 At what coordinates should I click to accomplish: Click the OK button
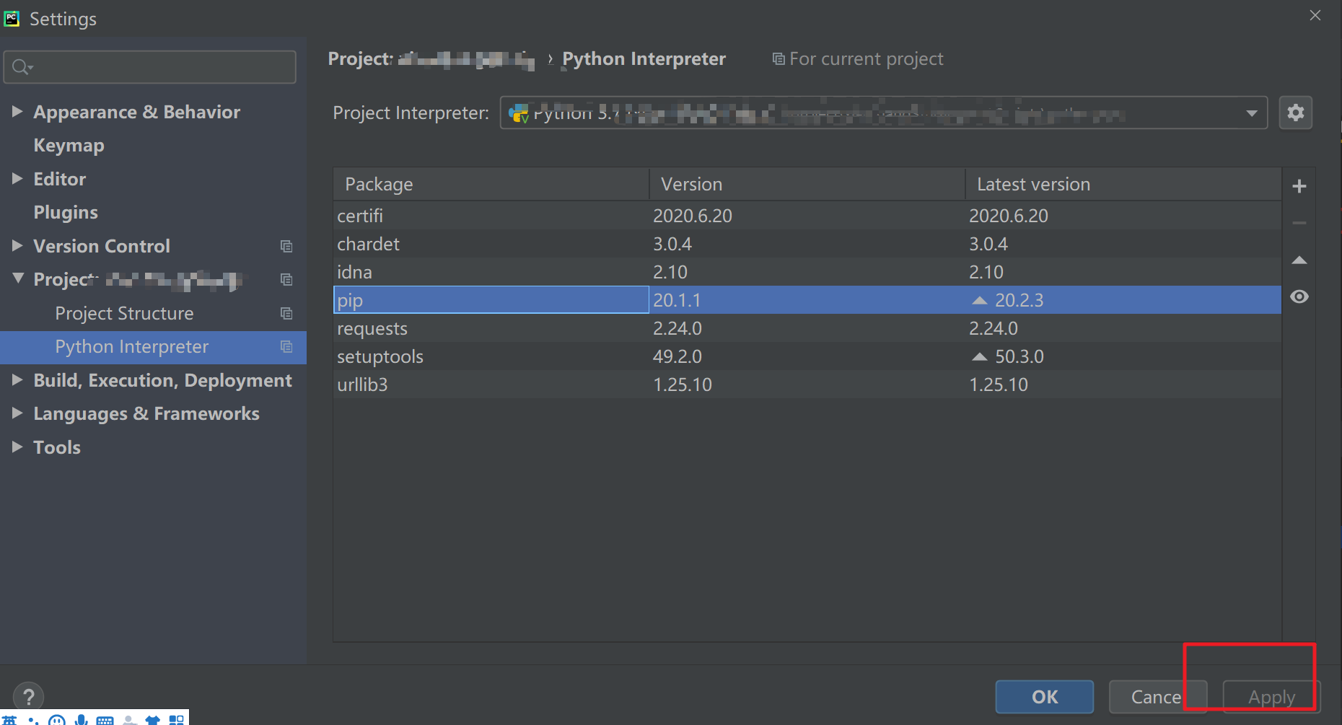click(1045, 697)
